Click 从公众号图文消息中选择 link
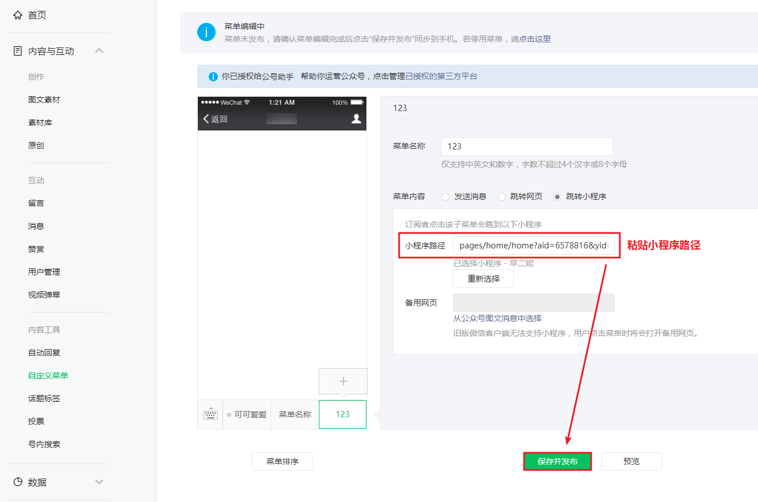The image size is (758, 502). point(497,318)
